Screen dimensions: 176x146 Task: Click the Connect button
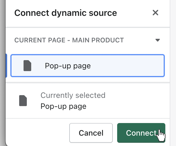coord(141,133)
